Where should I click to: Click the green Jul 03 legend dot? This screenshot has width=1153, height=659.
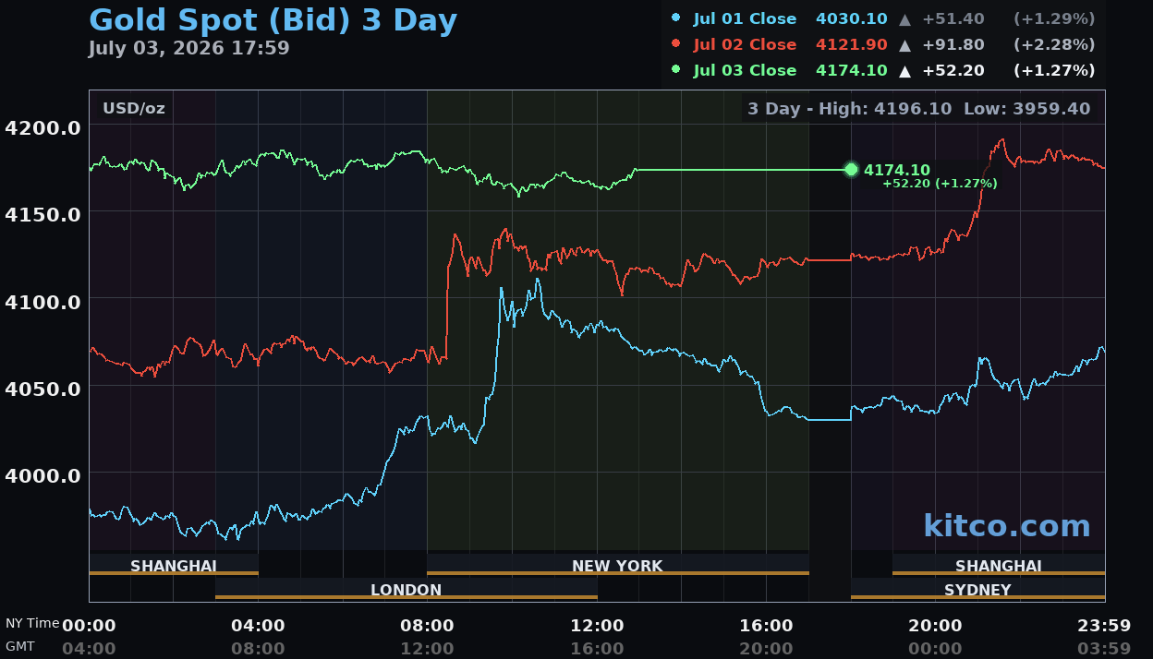pyautogui.click(x=675, y=69)
